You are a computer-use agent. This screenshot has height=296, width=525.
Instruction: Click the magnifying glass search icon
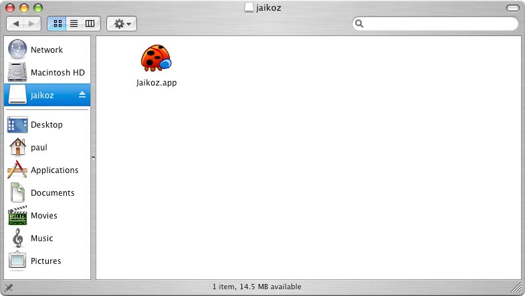coord(359,23)
